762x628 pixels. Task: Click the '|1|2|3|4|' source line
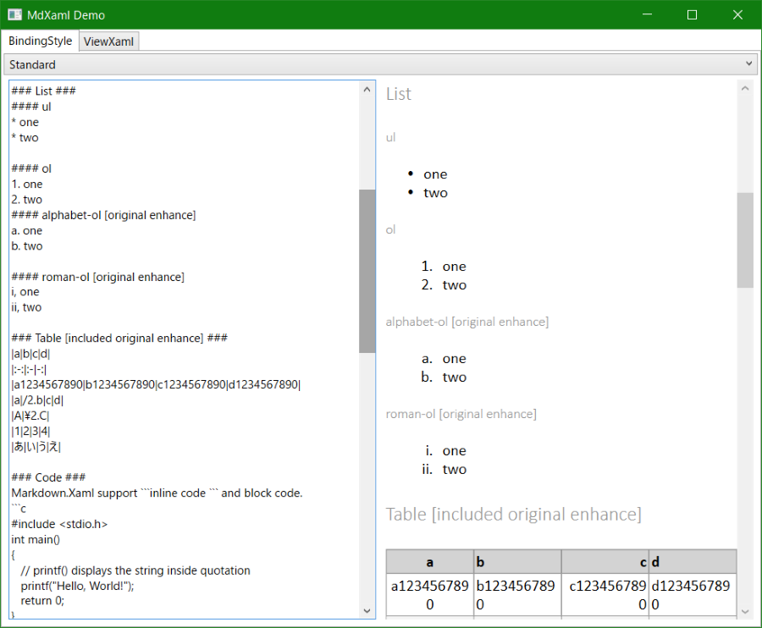pyautogui.click(x=30, y=432)
